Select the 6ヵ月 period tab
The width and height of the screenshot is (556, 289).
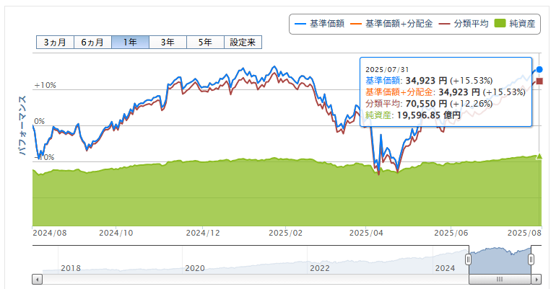click(92, 43)
